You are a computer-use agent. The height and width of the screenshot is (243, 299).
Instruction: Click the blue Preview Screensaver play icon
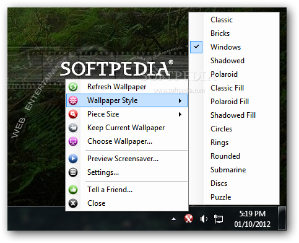(73, 159)
